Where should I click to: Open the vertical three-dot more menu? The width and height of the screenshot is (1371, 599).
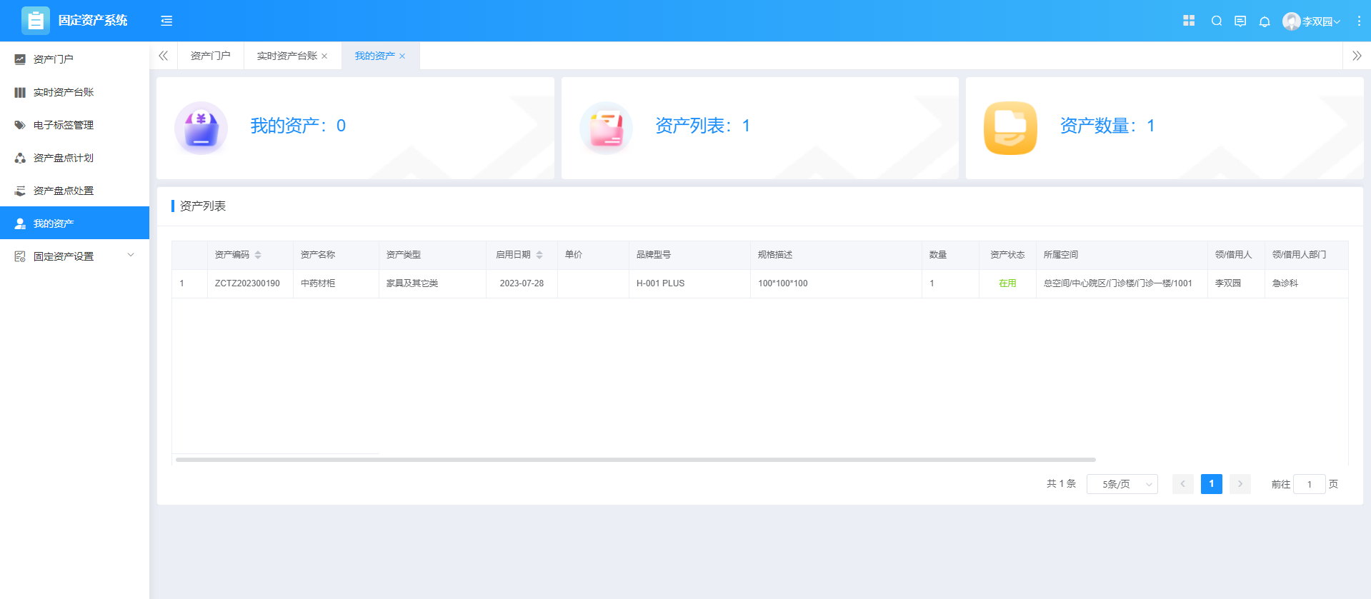(x=1359, y=21)
